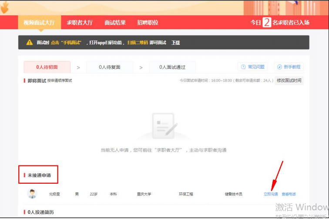
Task: Select the 0人待初面 stage tab
Action: point(47,67)
